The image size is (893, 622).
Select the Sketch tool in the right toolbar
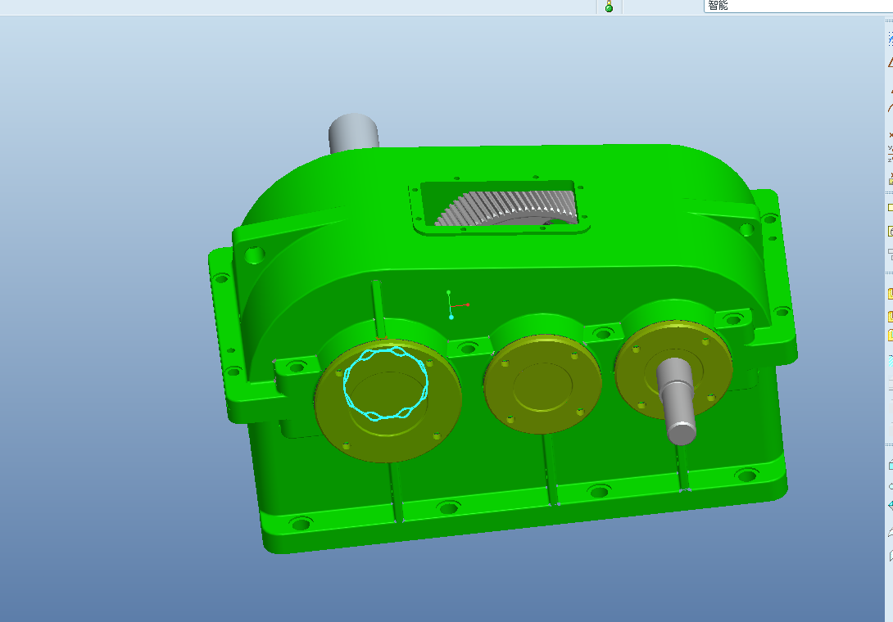[x=891, y=38]
